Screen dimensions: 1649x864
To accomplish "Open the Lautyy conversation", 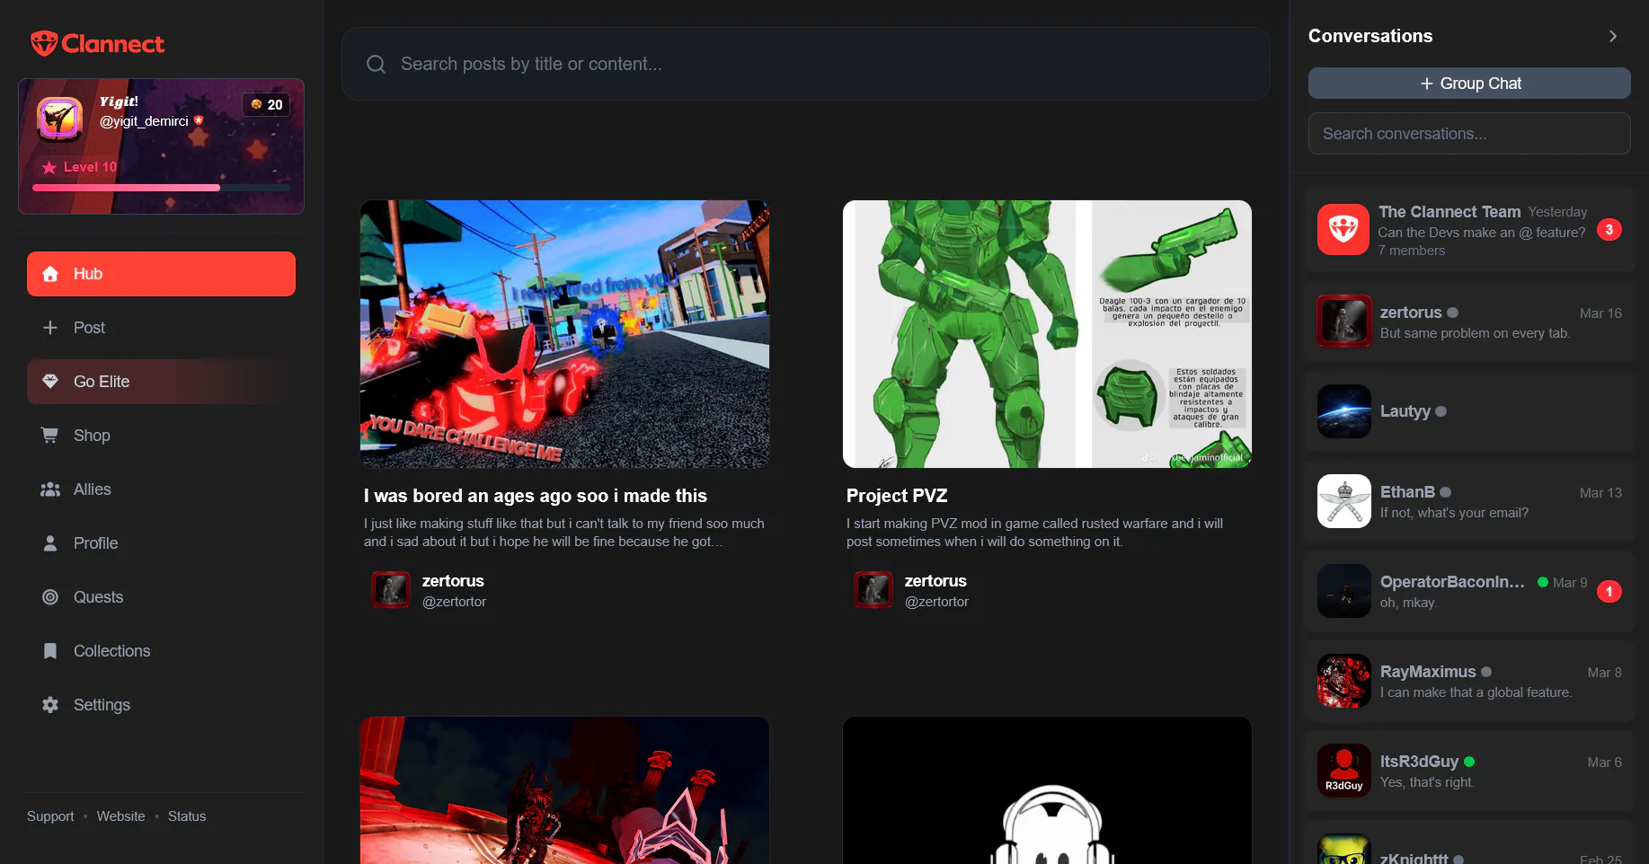I will click(1469, 411).
